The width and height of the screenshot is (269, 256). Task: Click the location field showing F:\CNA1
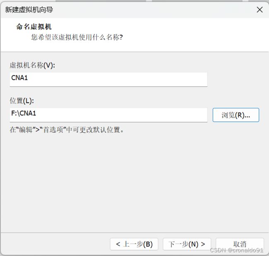click(108, 115)
